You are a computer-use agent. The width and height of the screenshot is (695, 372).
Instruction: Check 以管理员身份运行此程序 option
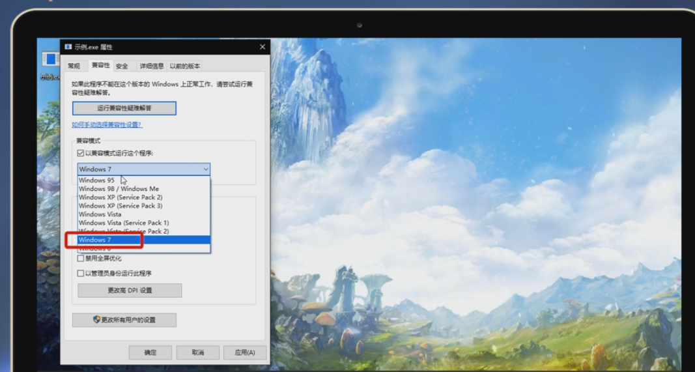(x=81, y=274)
